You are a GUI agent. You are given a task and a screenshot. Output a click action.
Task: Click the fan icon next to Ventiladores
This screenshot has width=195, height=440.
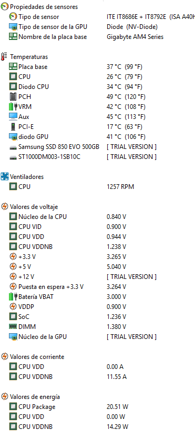tap(5, 176)
